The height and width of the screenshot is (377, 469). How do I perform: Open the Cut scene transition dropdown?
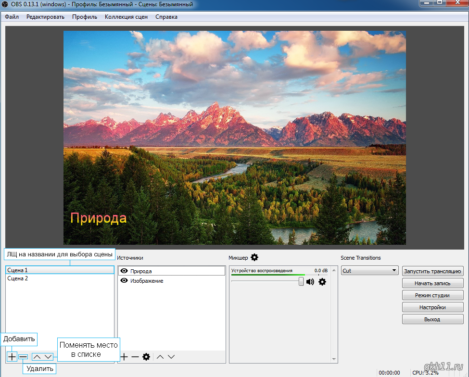coord(370,271)
